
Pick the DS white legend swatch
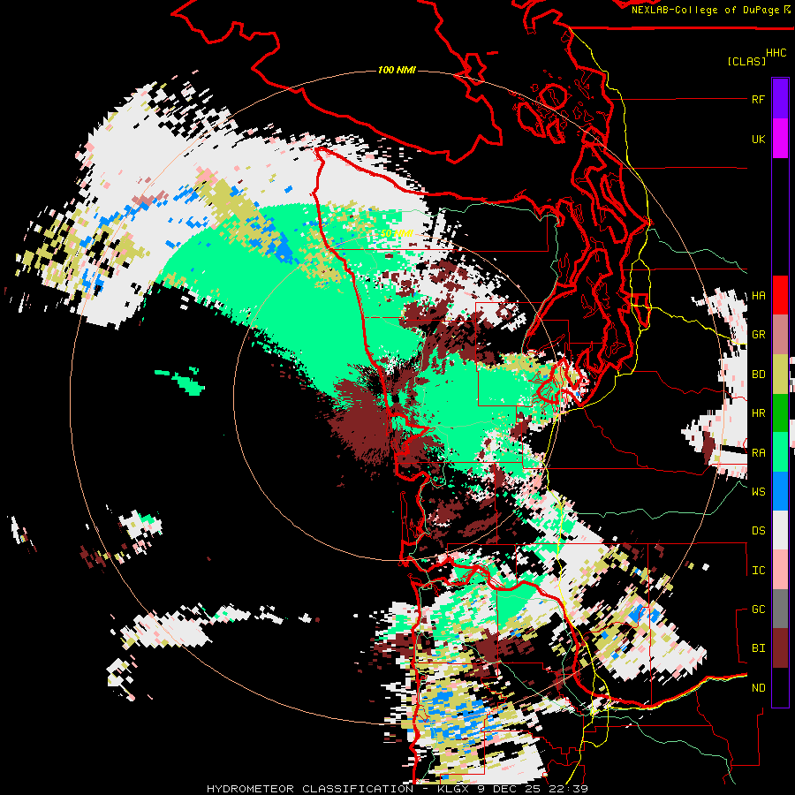coord(780,530)
